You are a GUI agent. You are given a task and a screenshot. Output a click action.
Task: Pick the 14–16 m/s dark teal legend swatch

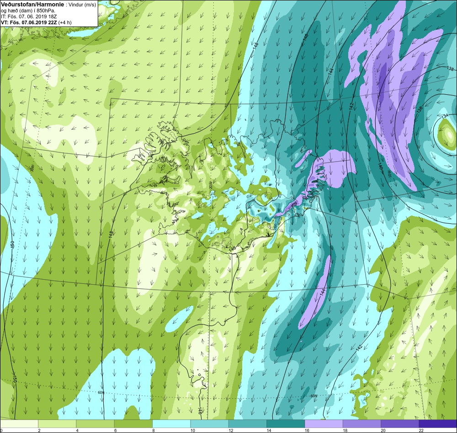[286, 423]
